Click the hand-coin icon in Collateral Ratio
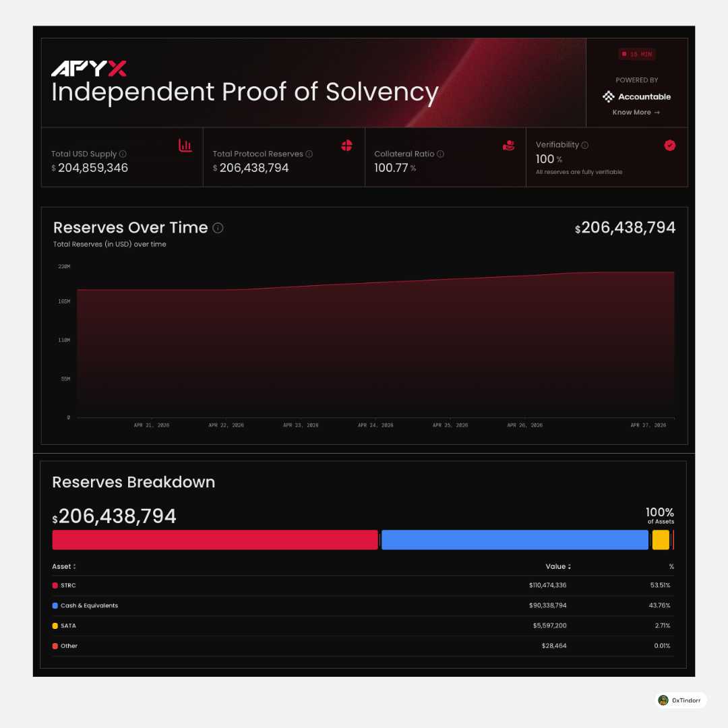The width and height of the screenshot is (728, 728). click(508, 146)
